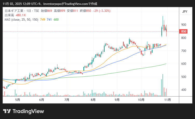This screenshot has width=195, height=119.
Task: Click the TradingView logo icon
Action: coord(7,111)
